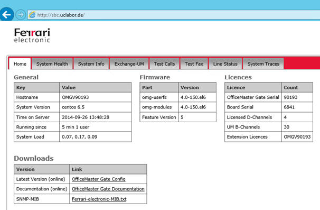Click the omg-modules version 4.0-150.el6
This screenshot has width=320, height=210.
tap(197, 107)
